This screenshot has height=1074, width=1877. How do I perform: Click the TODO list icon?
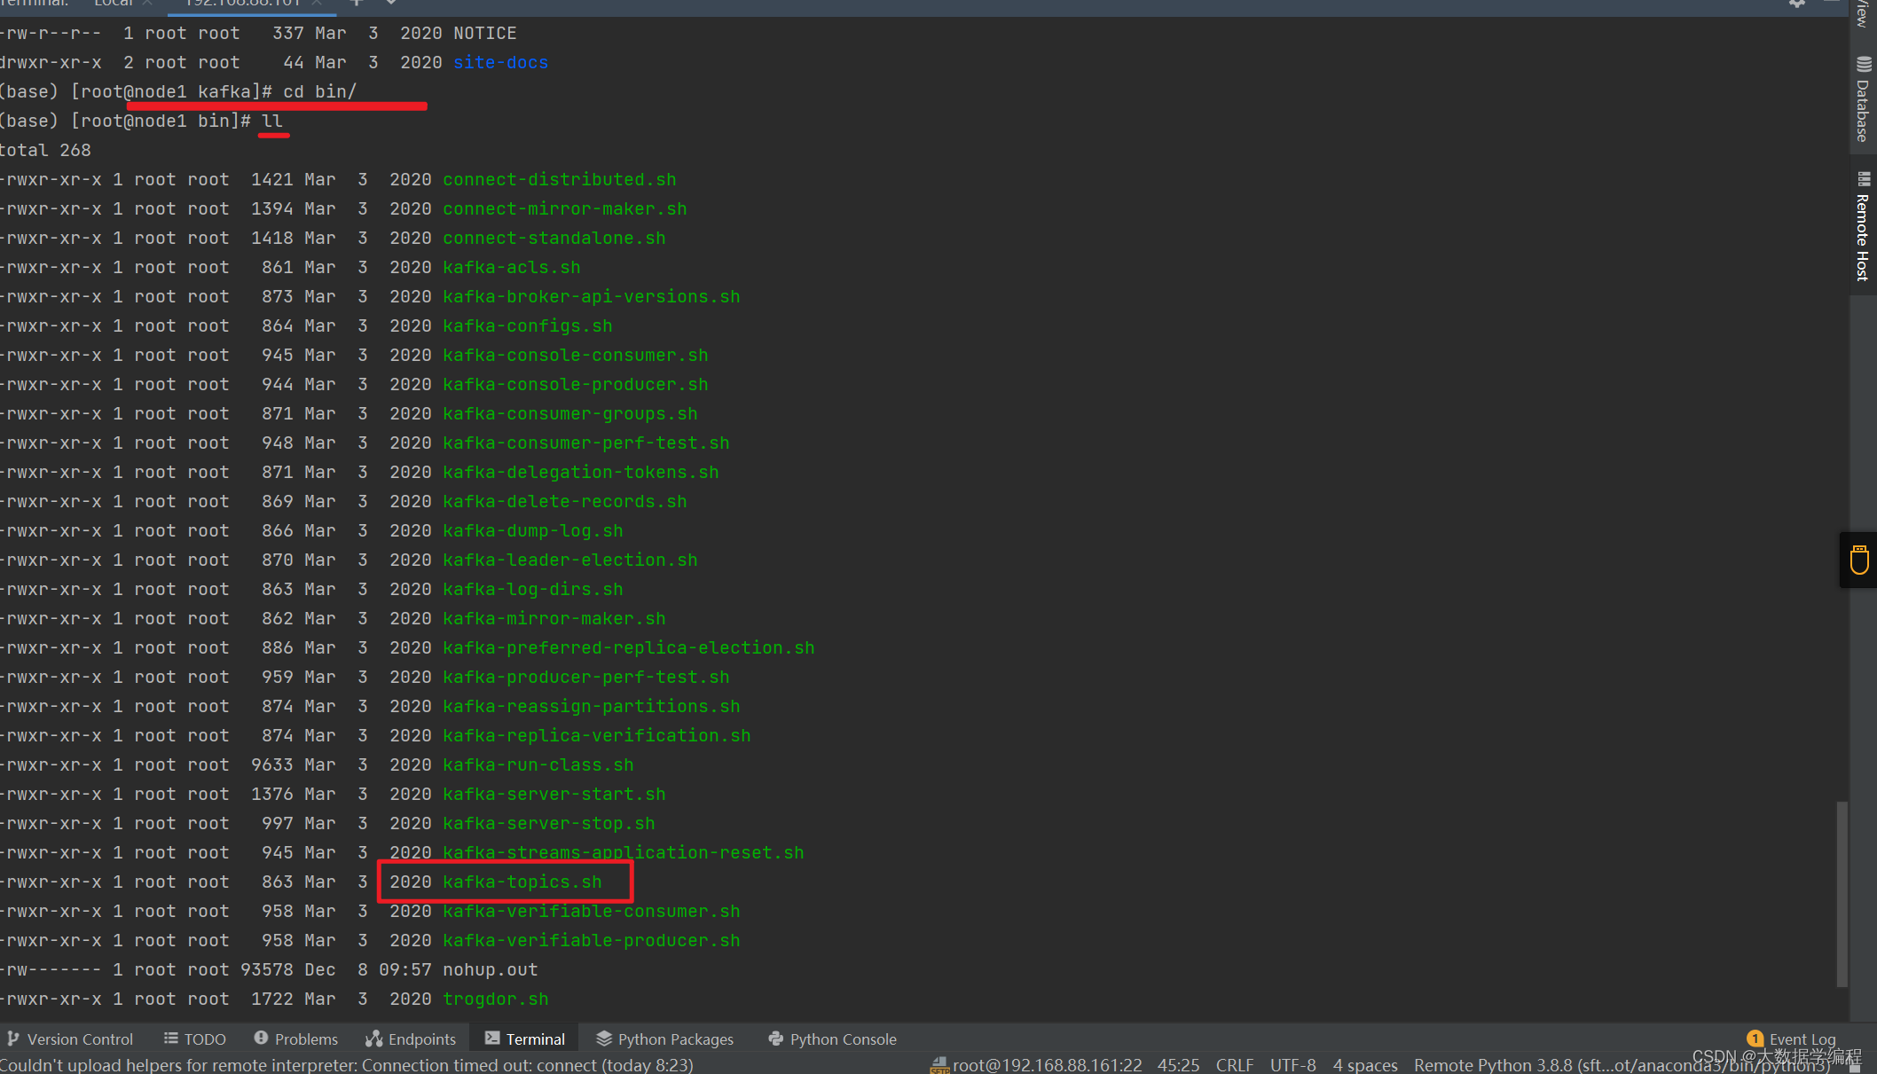pos(170,1039)
